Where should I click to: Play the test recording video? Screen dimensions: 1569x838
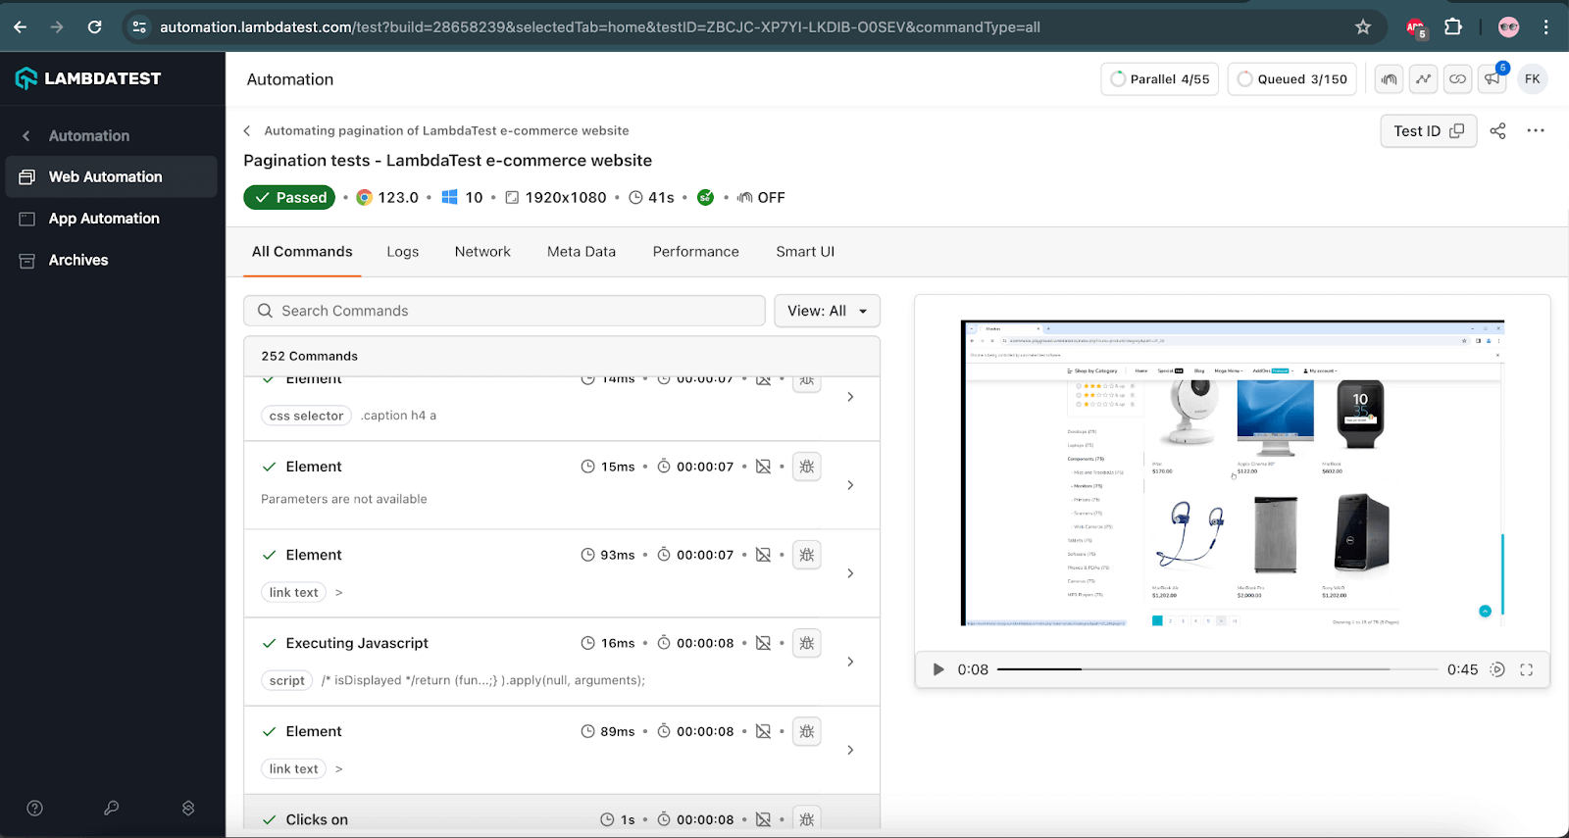938,669
